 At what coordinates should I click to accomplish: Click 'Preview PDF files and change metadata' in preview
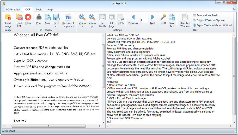(42, 67)
